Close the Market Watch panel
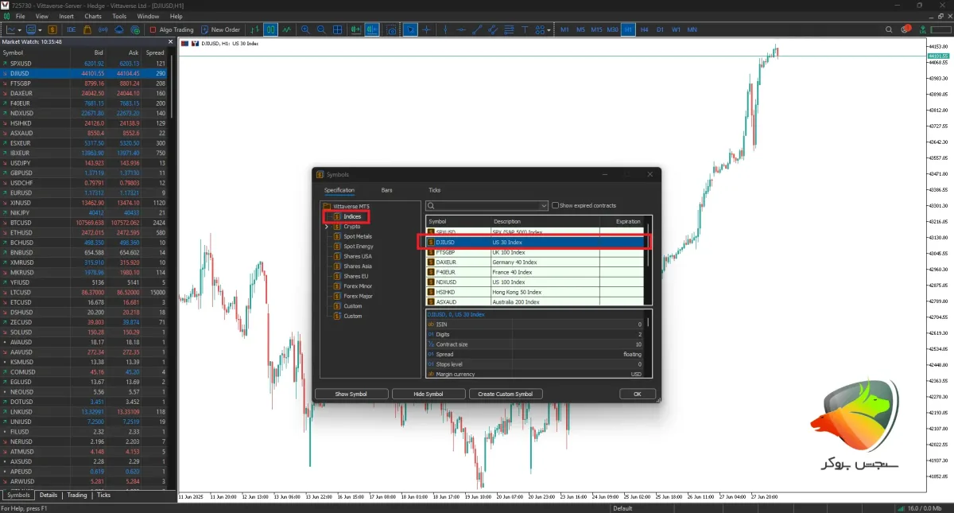 [171, 41]
